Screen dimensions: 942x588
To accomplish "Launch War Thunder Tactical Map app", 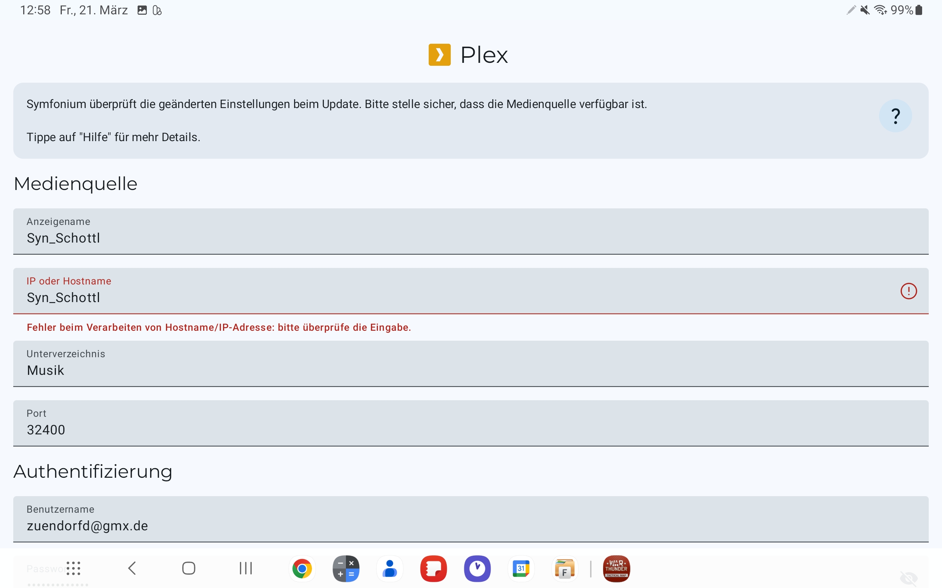I will tap(616, 569).
